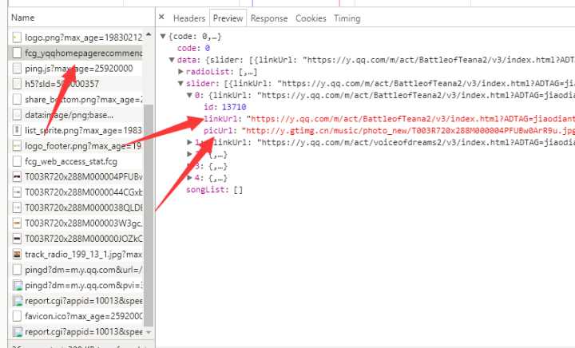This screenshot has width=575, height=348.
Task: Select the favicon.ico request row
Action: [x=76, y=316]
